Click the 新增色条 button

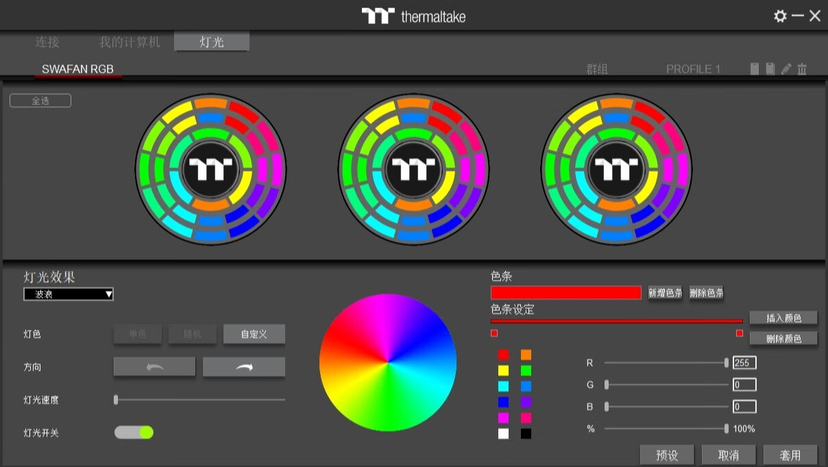666,293
